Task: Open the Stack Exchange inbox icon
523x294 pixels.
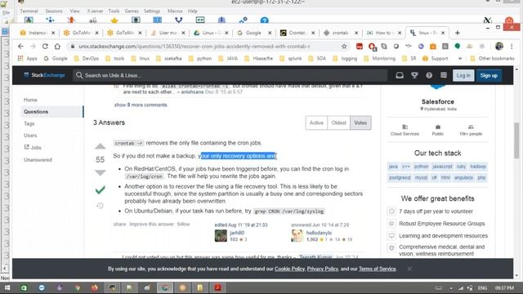Action: coord(400,75)
